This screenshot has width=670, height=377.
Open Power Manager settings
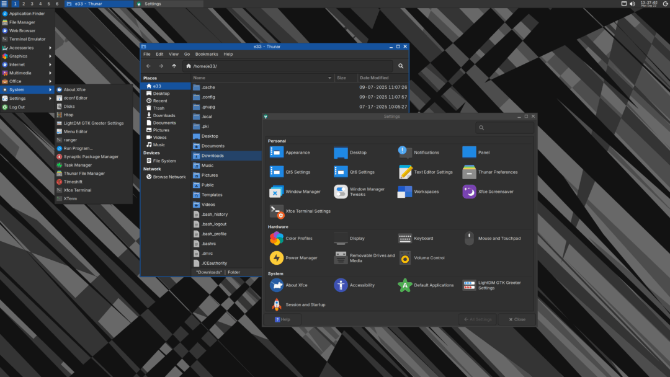point(277,258)
